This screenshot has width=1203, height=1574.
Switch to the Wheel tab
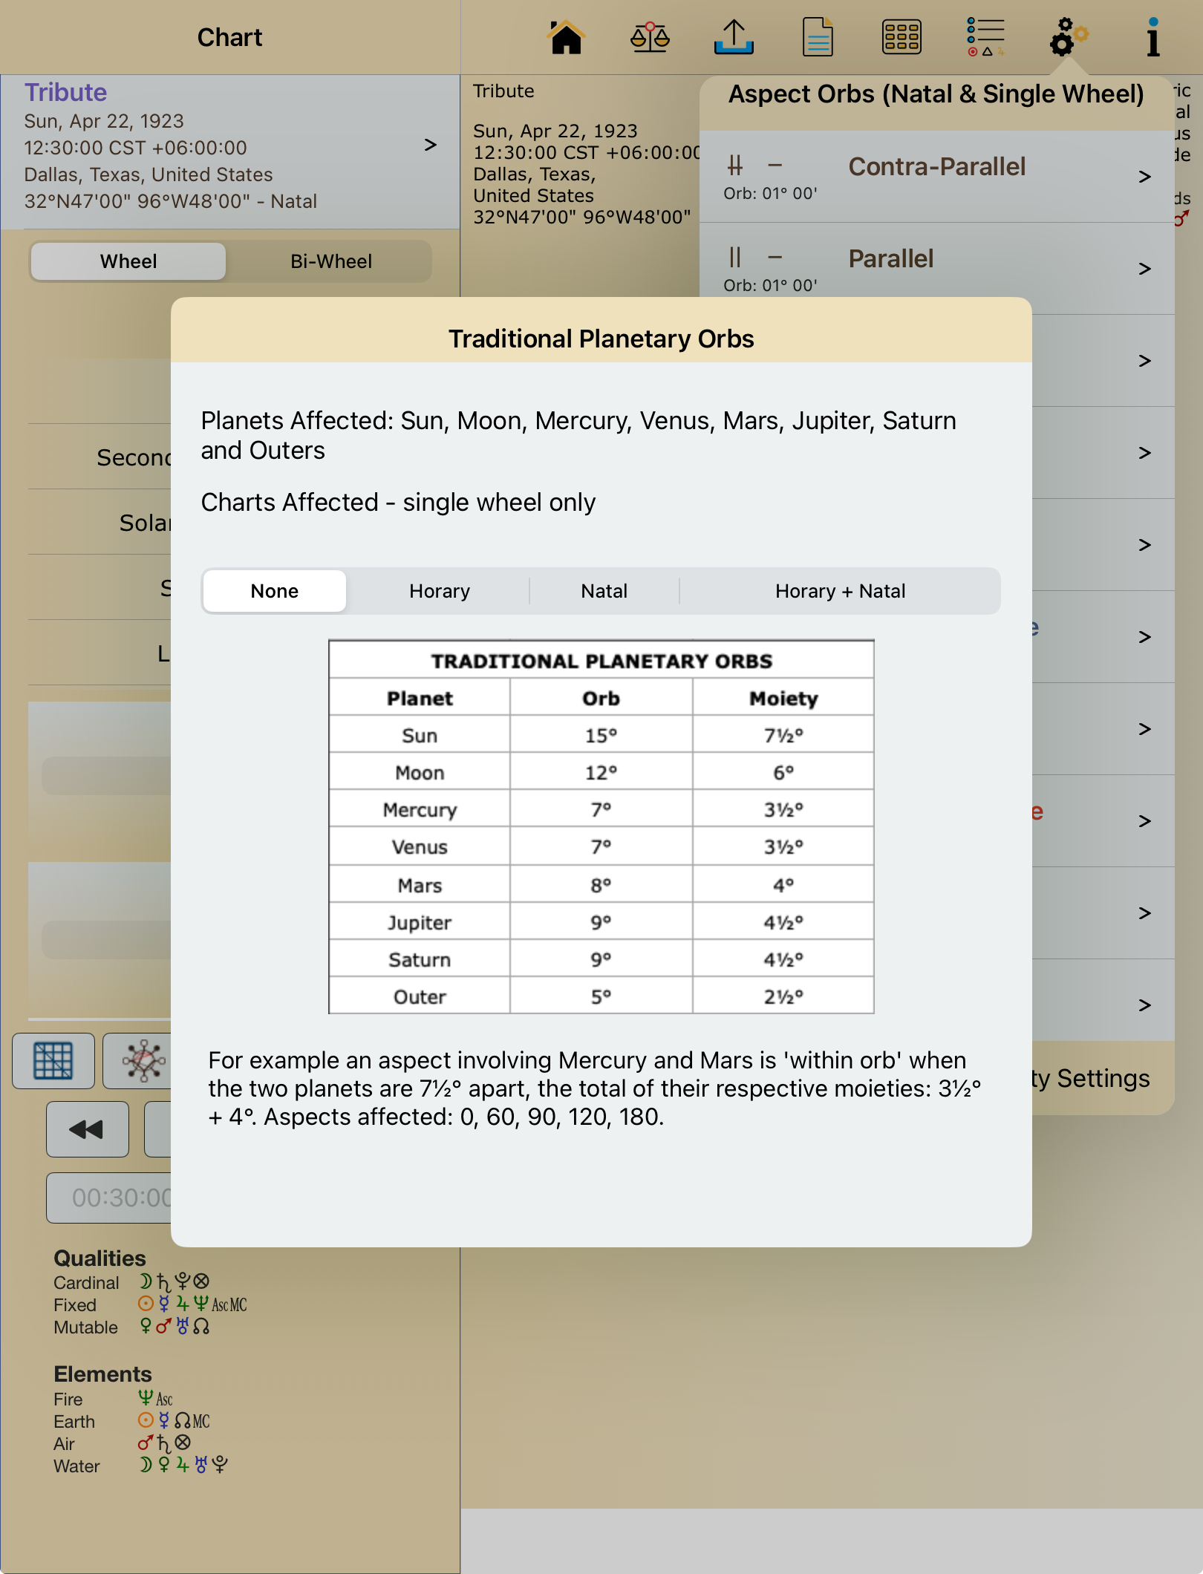pyautogui.click(x=128, y=261)
